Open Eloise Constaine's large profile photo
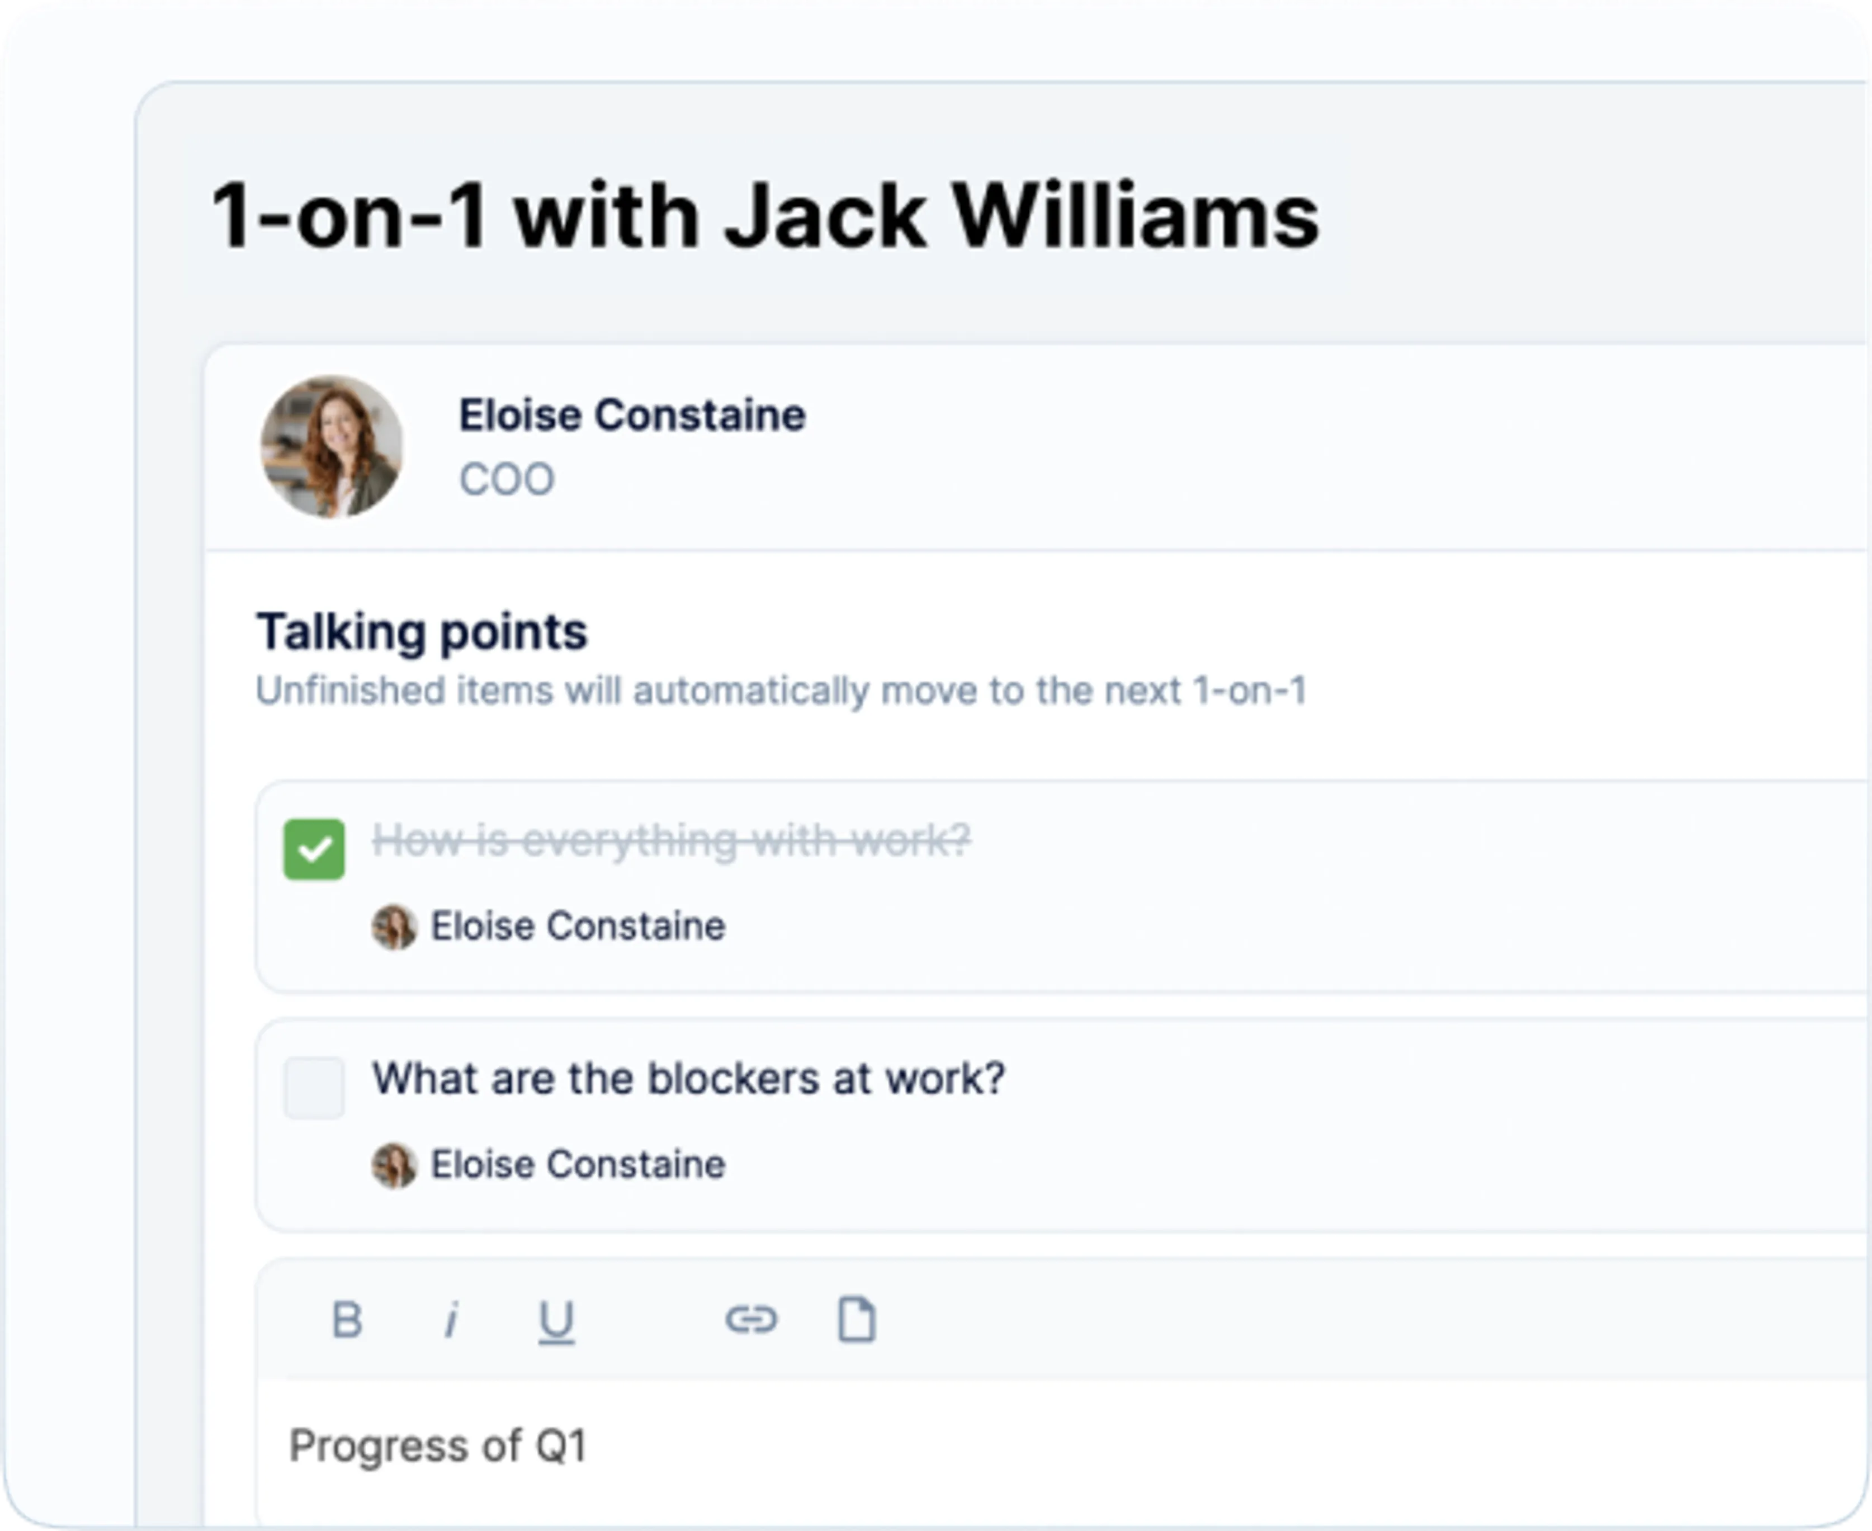The image size is (1872, 1531). [x=332, y=446]
